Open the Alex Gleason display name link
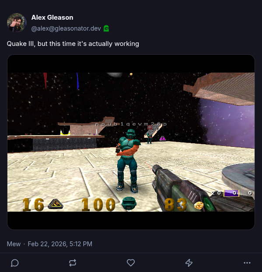Viewport: 262px width, 272px height. coord(52,17)
